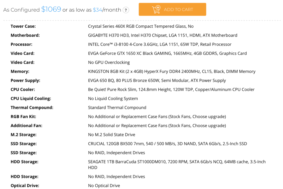Select the CPU Liquid Cooling label
Screen dimensions: 283x189
tap(31, 99)
